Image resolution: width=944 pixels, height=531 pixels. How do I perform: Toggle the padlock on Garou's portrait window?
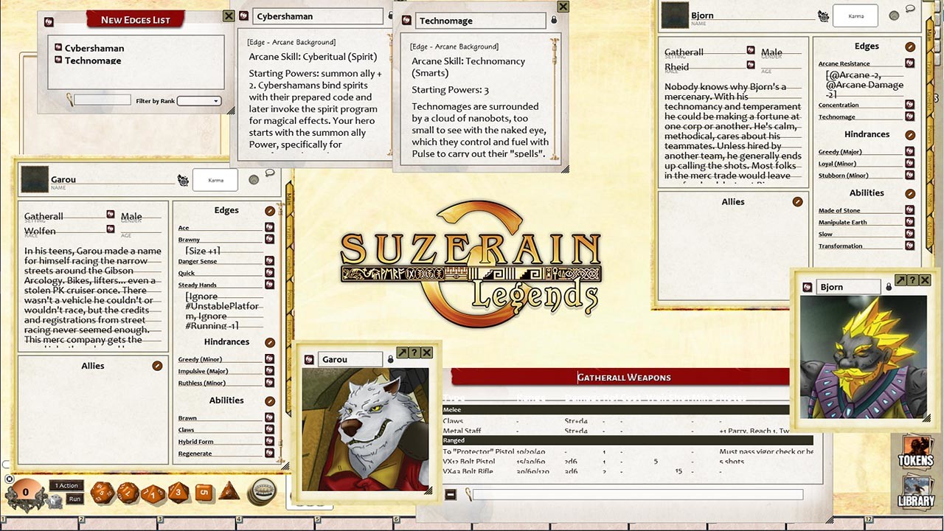click(x=391, y=360)
